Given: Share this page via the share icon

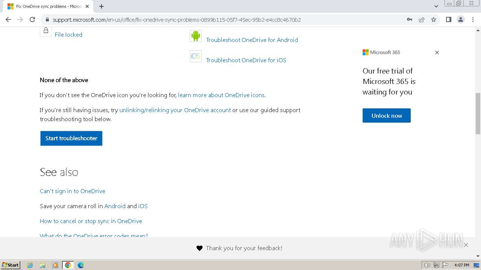Looking at the screenshot, I should pos(422,19).
